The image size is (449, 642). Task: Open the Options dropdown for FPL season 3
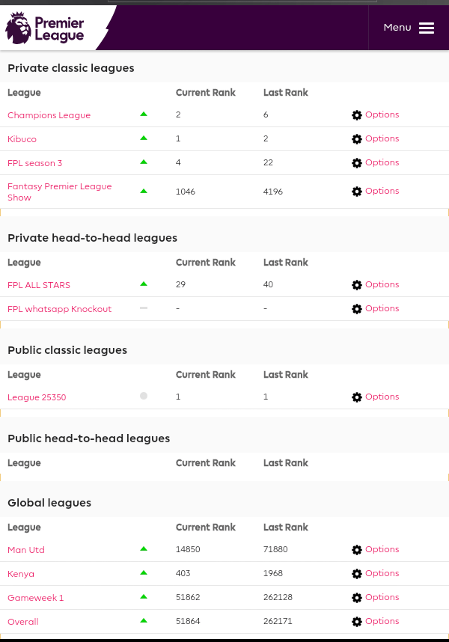pyautogui.click(x=357, y=162)
